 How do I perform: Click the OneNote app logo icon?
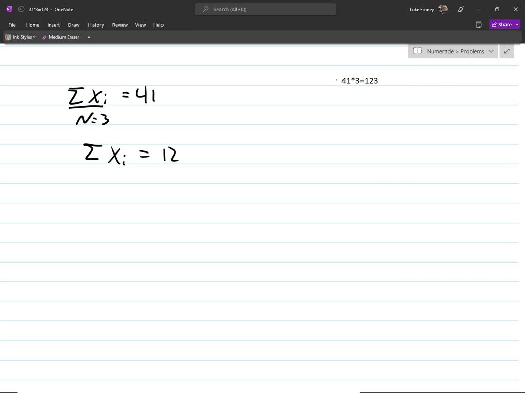9,9
